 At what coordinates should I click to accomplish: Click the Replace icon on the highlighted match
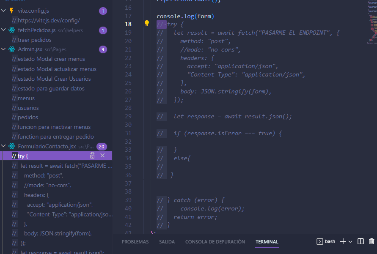(92, 156)
